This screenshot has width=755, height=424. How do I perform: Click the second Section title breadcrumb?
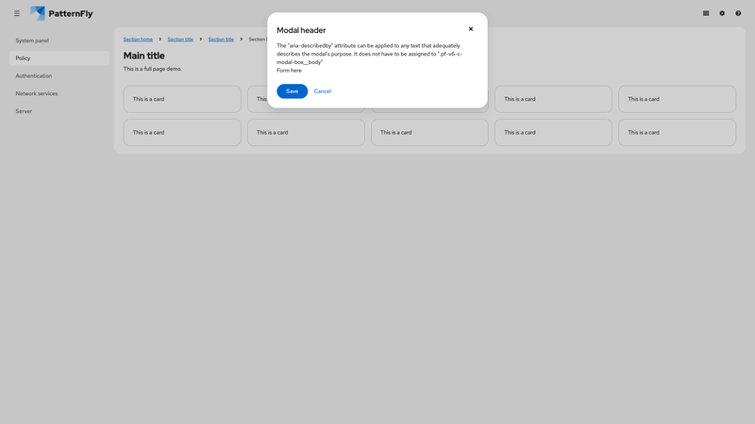[221, 40]
